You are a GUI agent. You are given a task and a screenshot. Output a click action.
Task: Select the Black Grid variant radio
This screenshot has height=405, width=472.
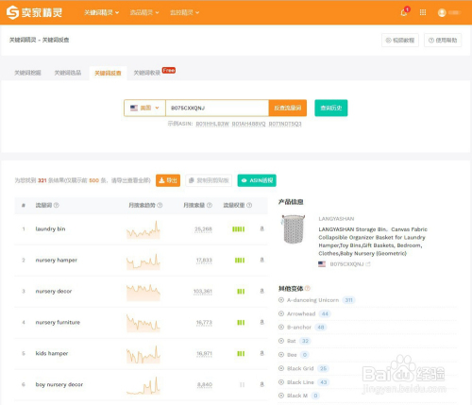[281, 368]
